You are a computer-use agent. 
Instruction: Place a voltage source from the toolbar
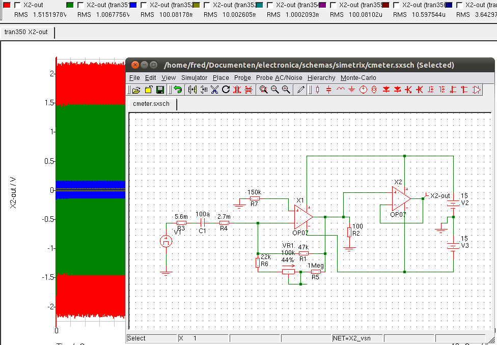[363, 90]
